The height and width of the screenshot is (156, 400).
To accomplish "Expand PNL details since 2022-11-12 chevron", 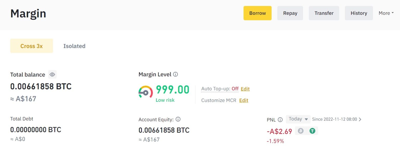I will pos(360,119).
